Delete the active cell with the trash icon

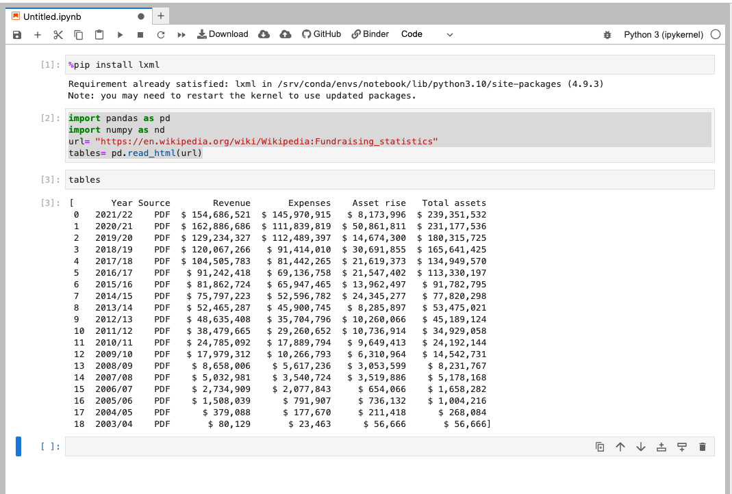point(702,447)
